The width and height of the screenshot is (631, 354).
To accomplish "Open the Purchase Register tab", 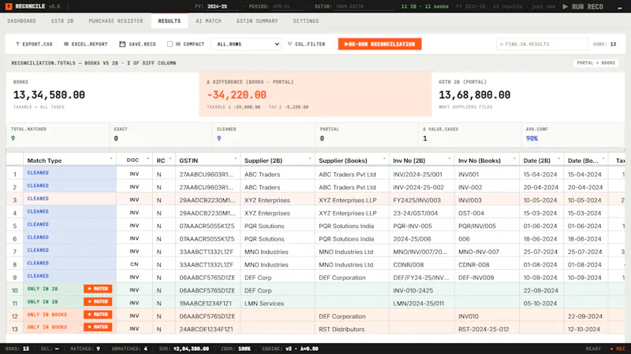I will coord(116,21).
